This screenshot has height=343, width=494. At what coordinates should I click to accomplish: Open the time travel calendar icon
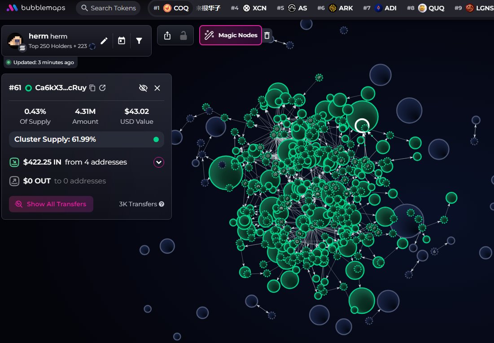tap(121, 40)
